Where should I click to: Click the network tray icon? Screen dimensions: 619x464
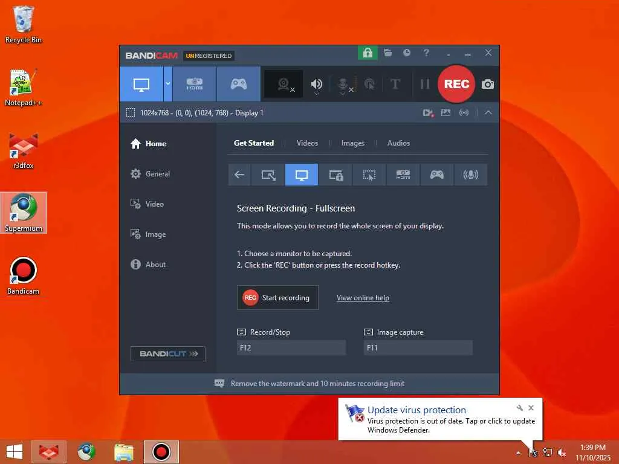coord(548,453)
